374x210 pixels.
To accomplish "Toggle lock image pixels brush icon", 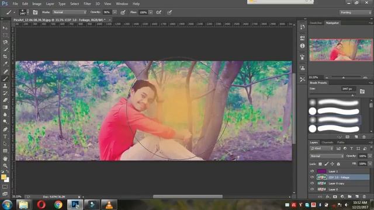I will [326, 164].
